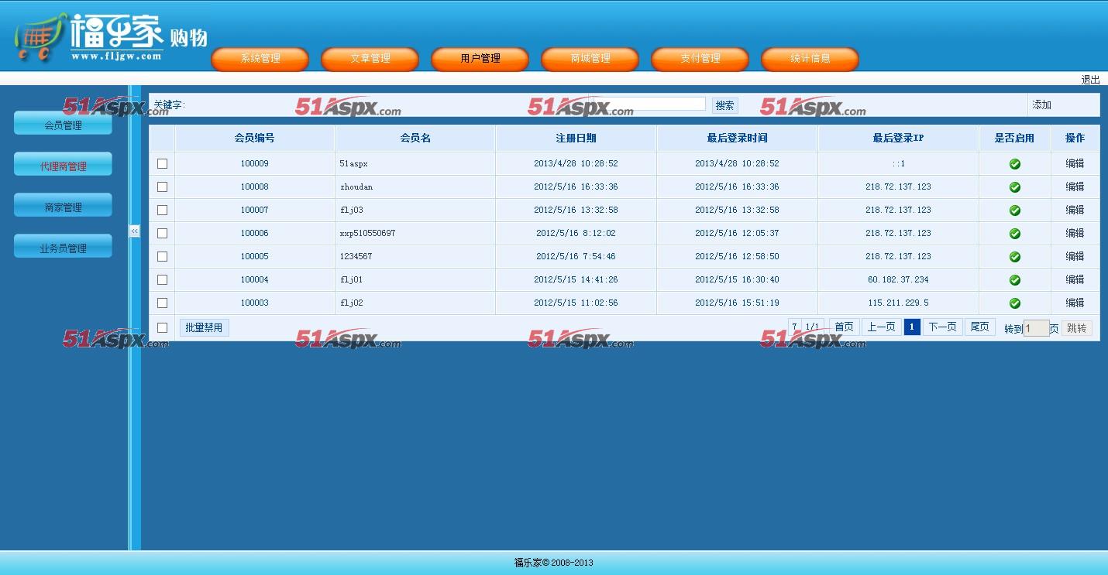
Task: Tick the checkbox for xxp510550697
Action: (162, 233)
